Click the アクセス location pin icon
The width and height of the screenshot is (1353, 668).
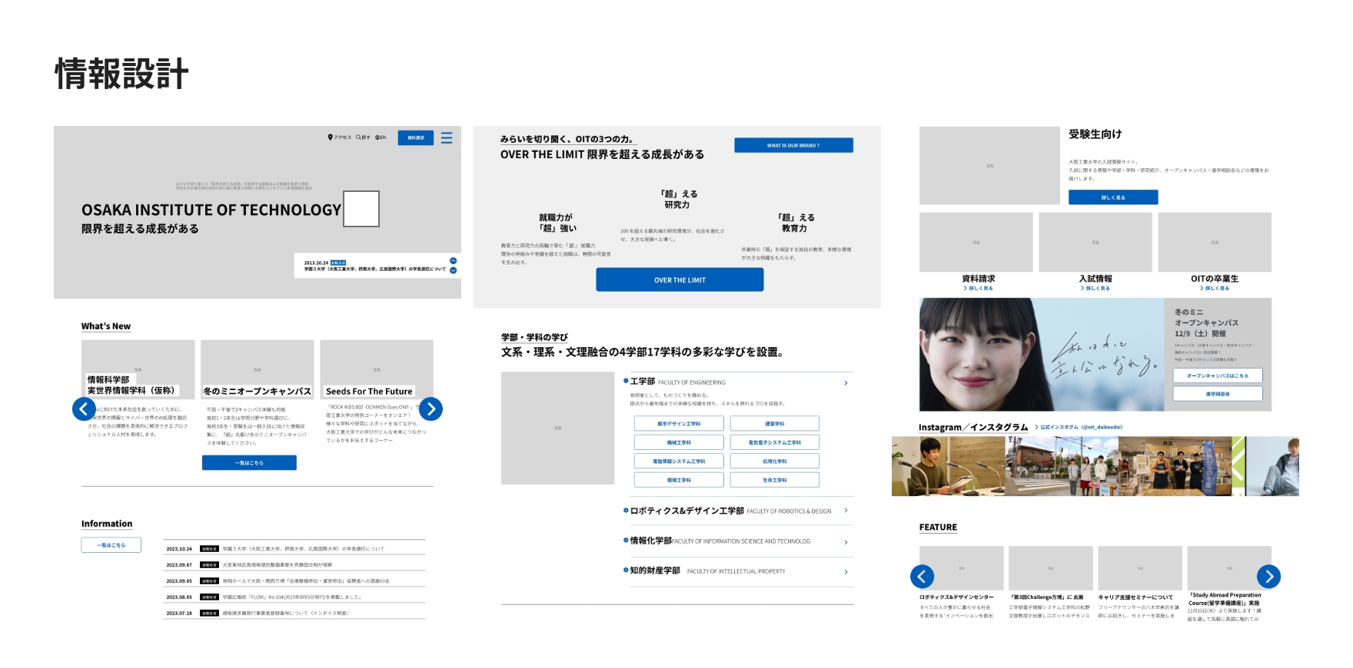331,137
